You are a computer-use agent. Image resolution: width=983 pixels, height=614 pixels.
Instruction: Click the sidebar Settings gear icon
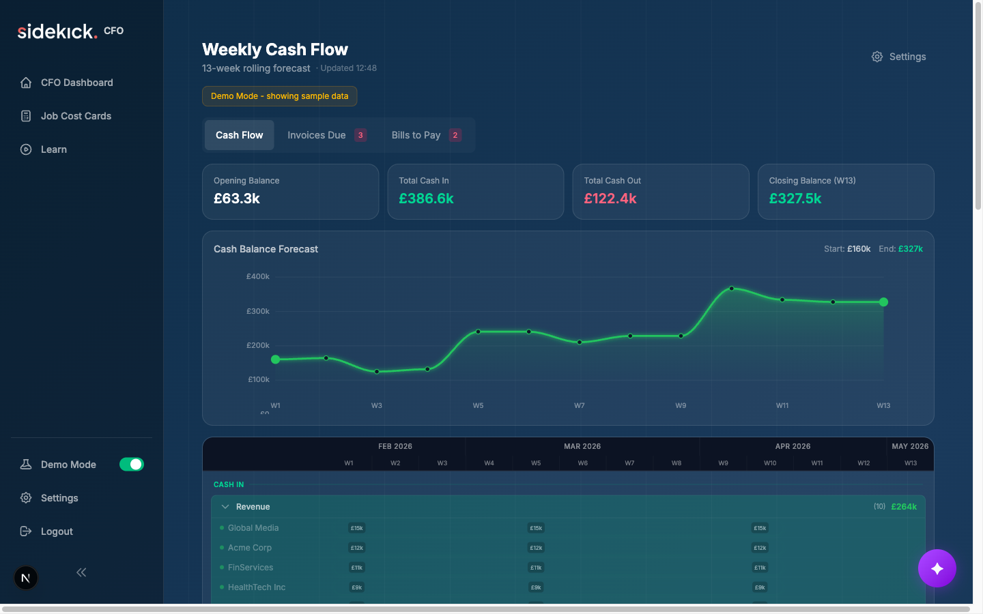coord(25,498)
